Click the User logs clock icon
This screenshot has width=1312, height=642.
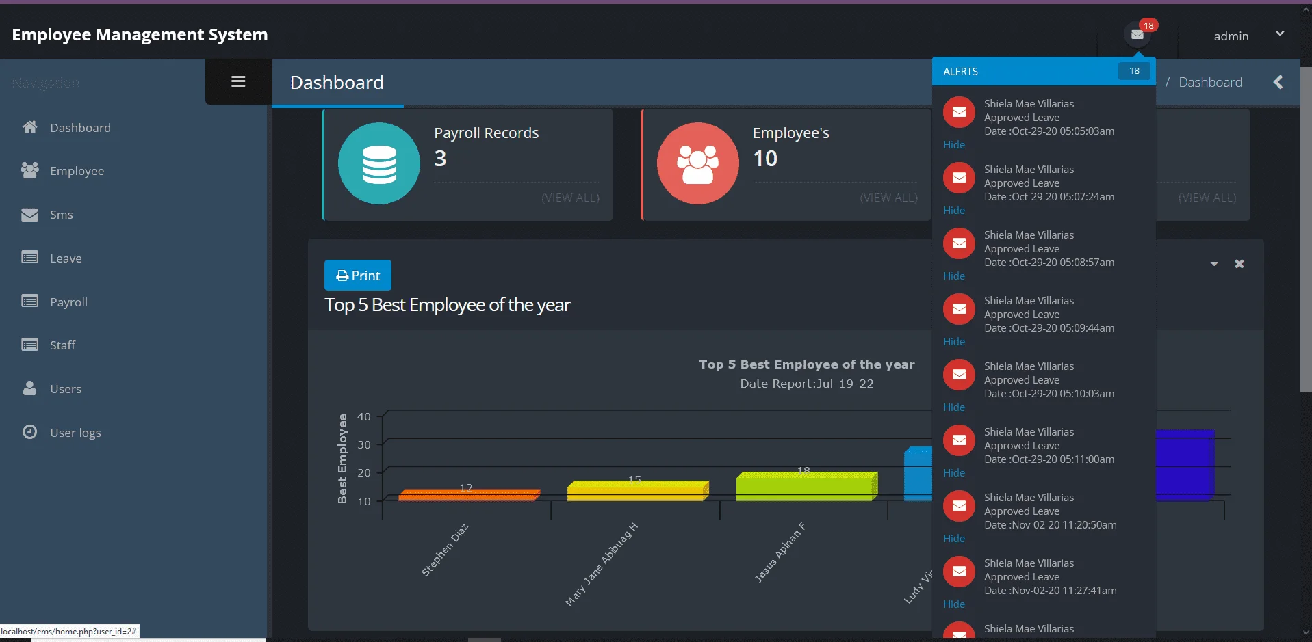(29, 432)
